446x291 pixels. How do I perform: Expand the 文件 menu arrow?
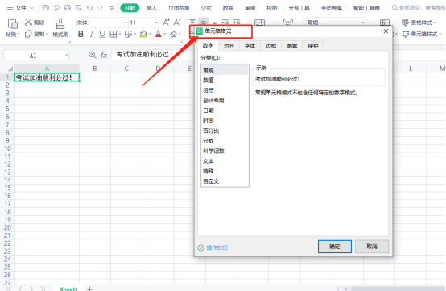click(x=31, y=8)
